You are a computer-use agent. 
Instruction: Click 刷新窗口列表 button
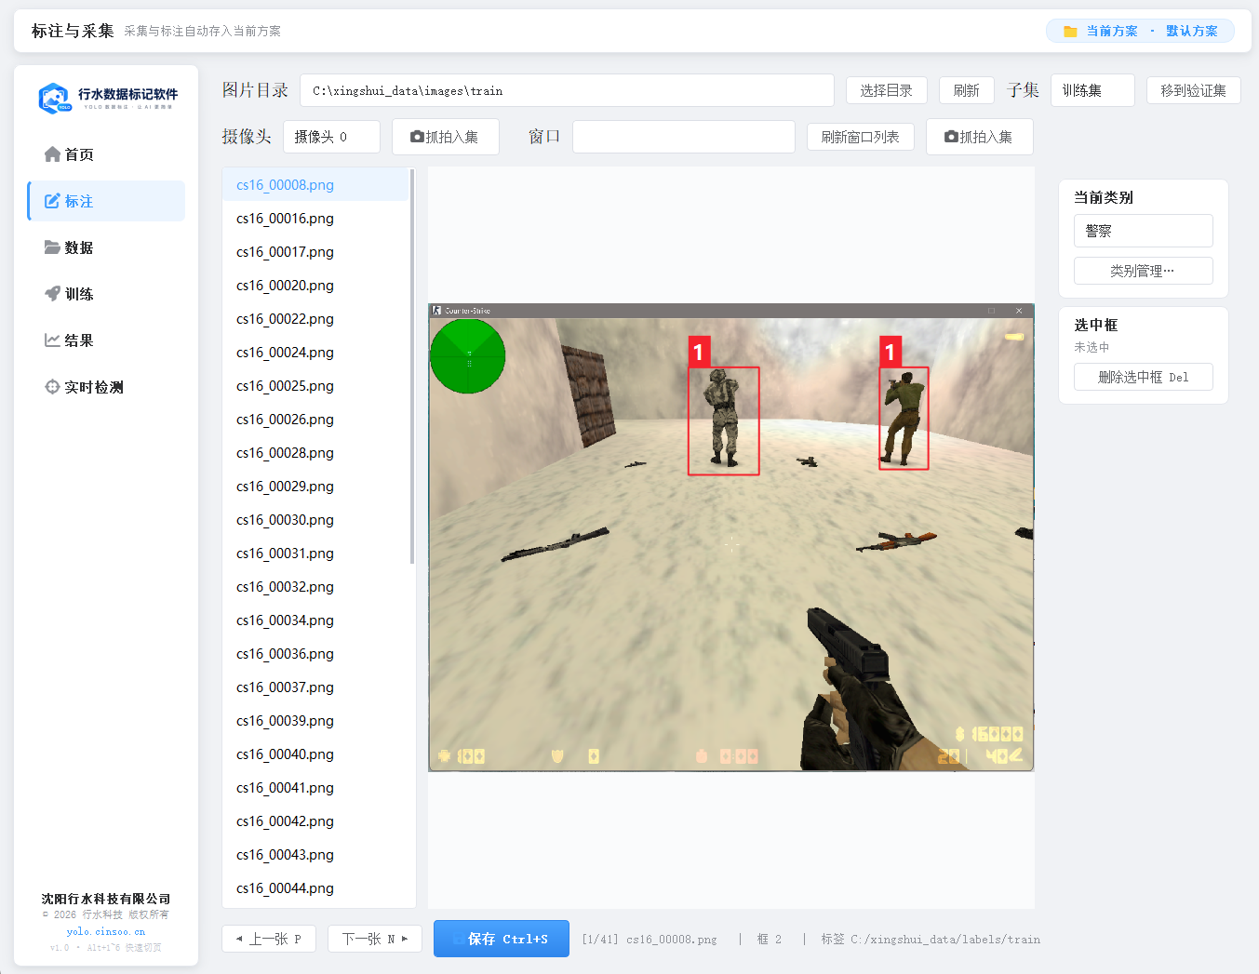(x=861, y=137)
